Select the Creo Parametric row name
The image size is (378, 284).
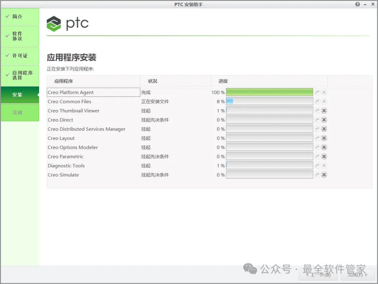tap(65, 156)
